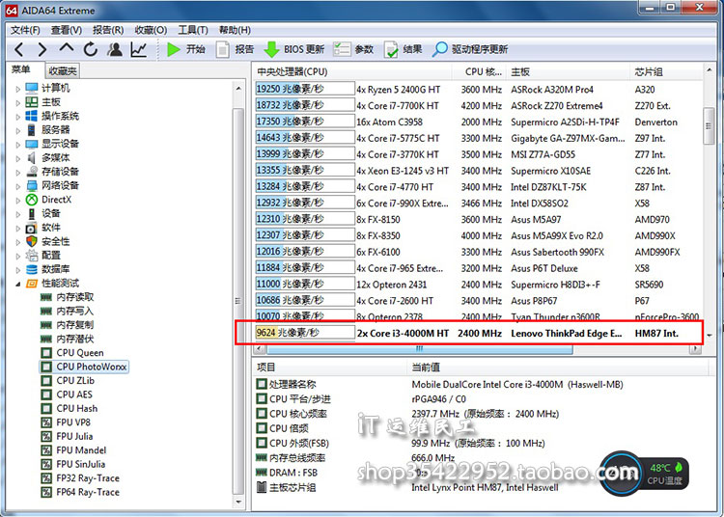The image size is (724, 517).
Task: Select the 内存读取 benchmark
Action: click(67, 297)
